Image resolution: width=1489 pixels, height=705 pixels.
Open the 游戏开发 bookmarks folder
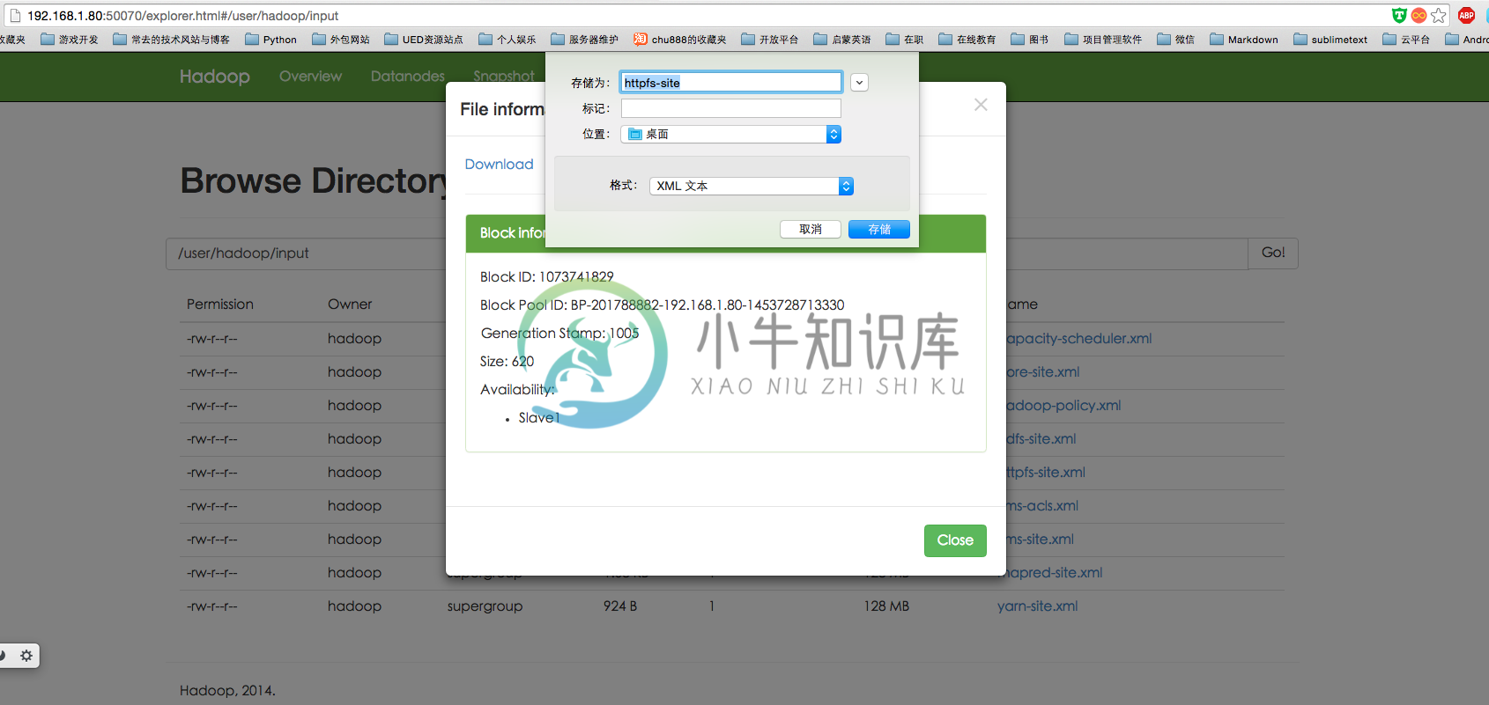69,40
